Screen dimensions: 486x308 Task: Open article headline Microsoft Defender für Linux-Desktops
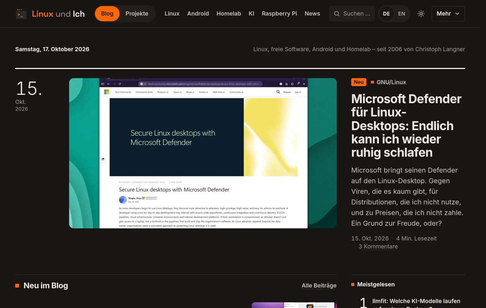click(406, 126)
